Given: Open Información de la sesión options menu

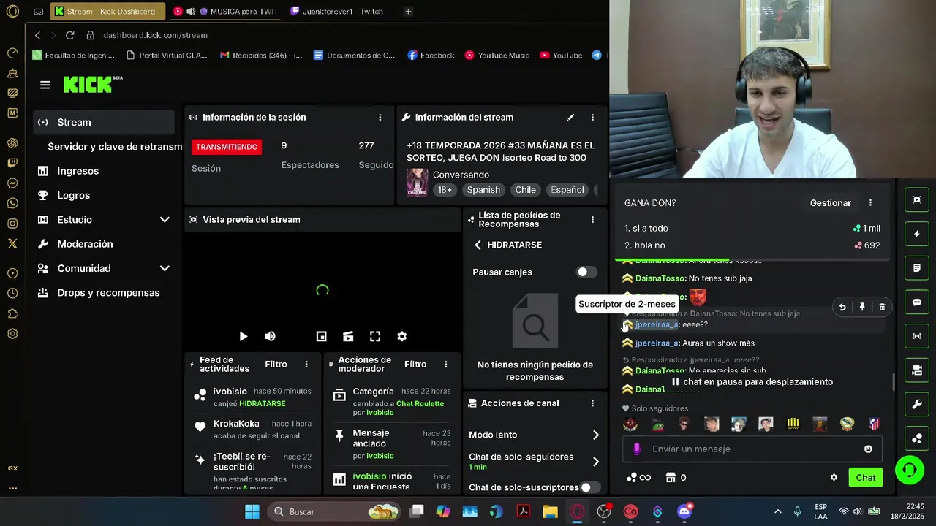Looking at the screenshot, I should [380, 117].
